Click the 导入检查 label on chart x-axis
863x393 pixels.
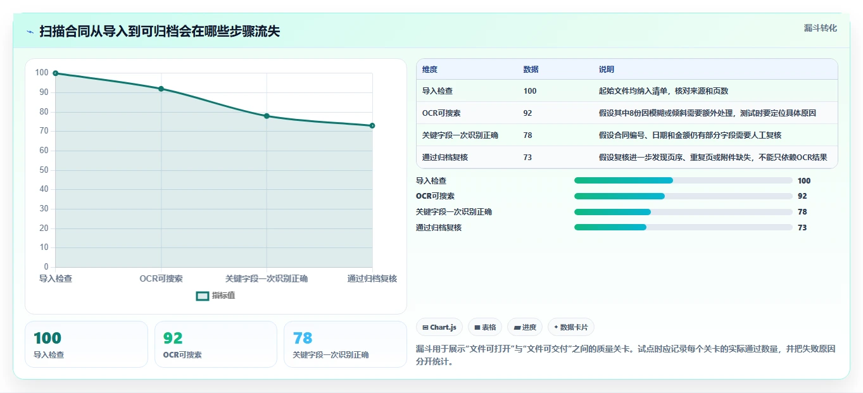click(x=56, y=278)
